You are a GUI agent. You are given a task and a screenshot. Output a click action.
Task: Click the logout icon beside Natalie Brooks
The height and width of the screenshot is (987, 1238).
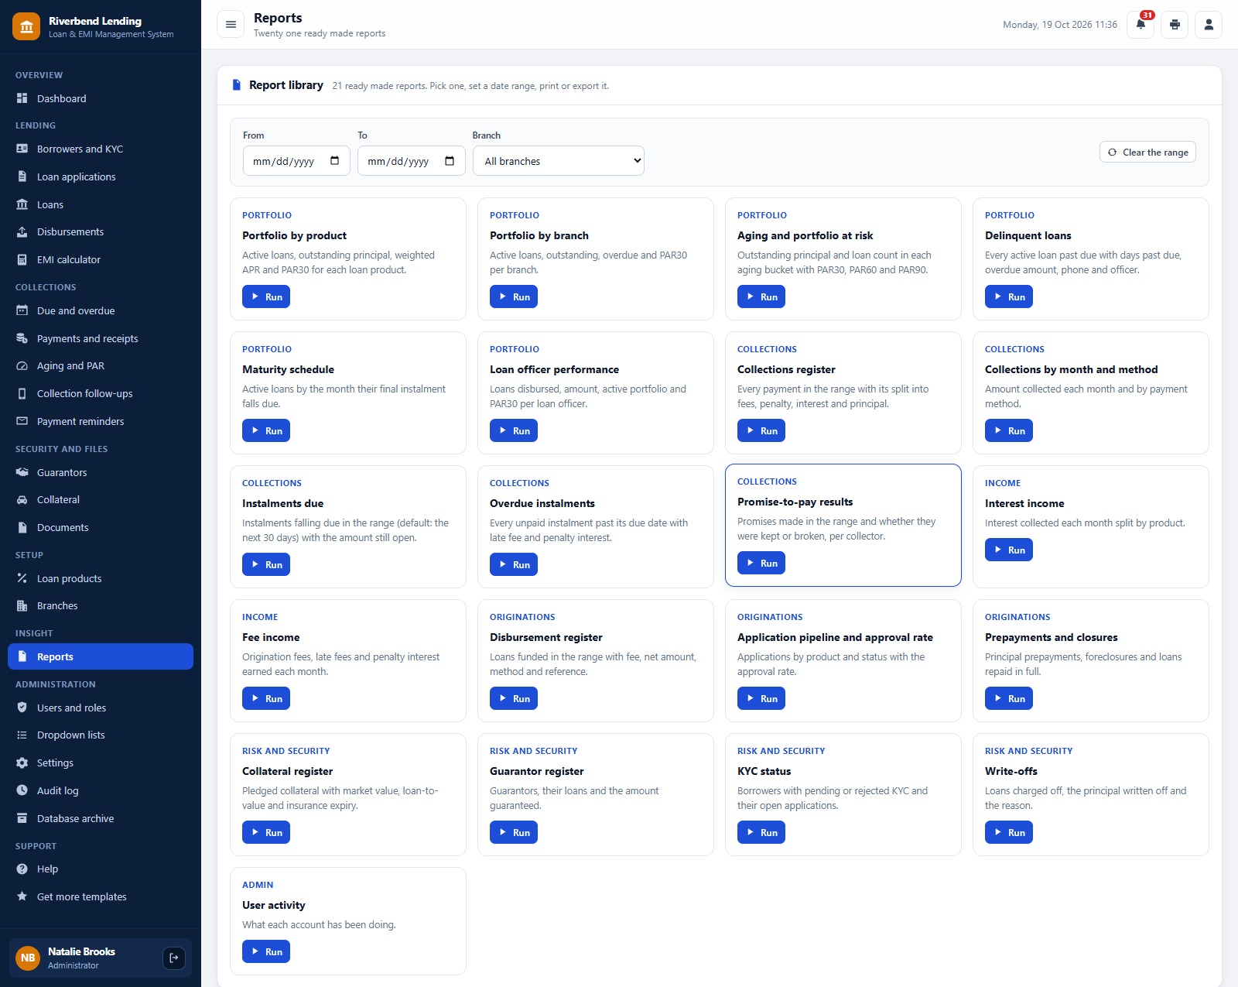tap(174, 958)
